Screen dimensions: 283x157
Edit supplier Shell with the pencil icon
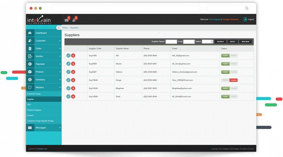point(68,96)
